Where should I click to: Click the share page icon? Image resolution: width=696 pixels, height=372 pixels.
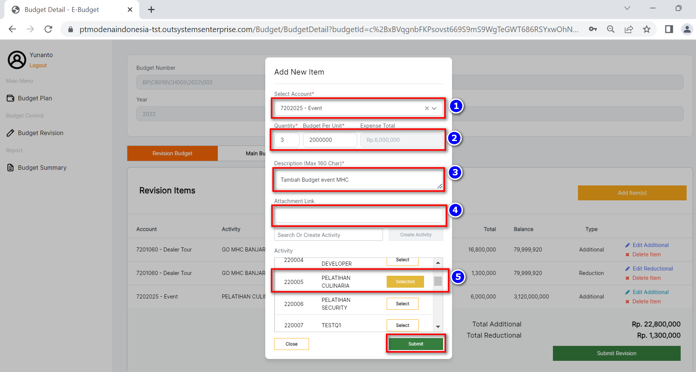[x=629, y=29]
